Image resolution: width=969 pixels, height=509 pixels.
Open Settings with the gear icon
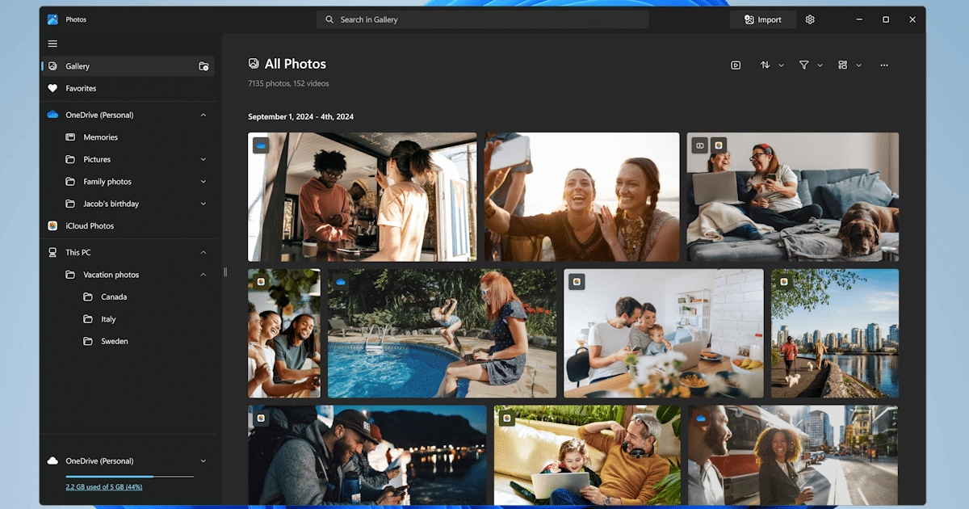[x=810, y=19]
